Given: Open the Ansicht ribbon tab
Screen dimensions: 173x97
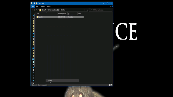Looking at the screenshot, I should click(x=49, y=6).
